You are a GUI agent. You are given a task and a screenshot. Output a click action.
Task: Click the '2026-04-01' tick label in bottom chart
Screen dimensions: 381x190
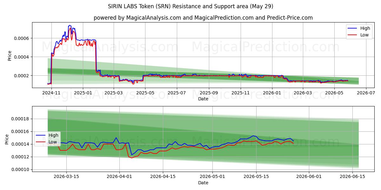pyautogui.click(x=119, y=177)
